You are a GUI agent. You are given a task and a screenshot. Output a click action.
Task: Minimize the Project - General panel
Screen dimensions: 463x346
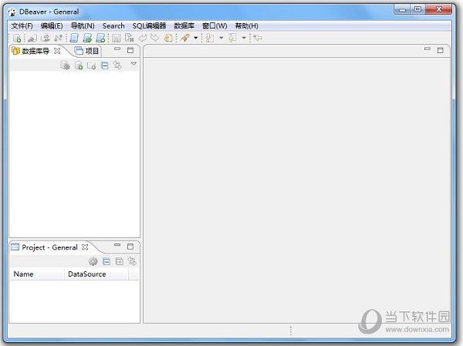pyautogui.click(x=117, y=245)
